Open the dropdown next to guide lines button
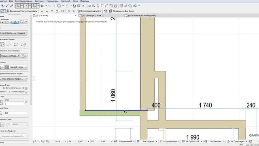 click(22, 6)
